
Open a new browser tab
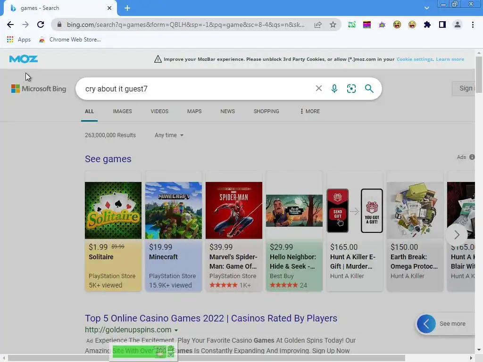127,8
